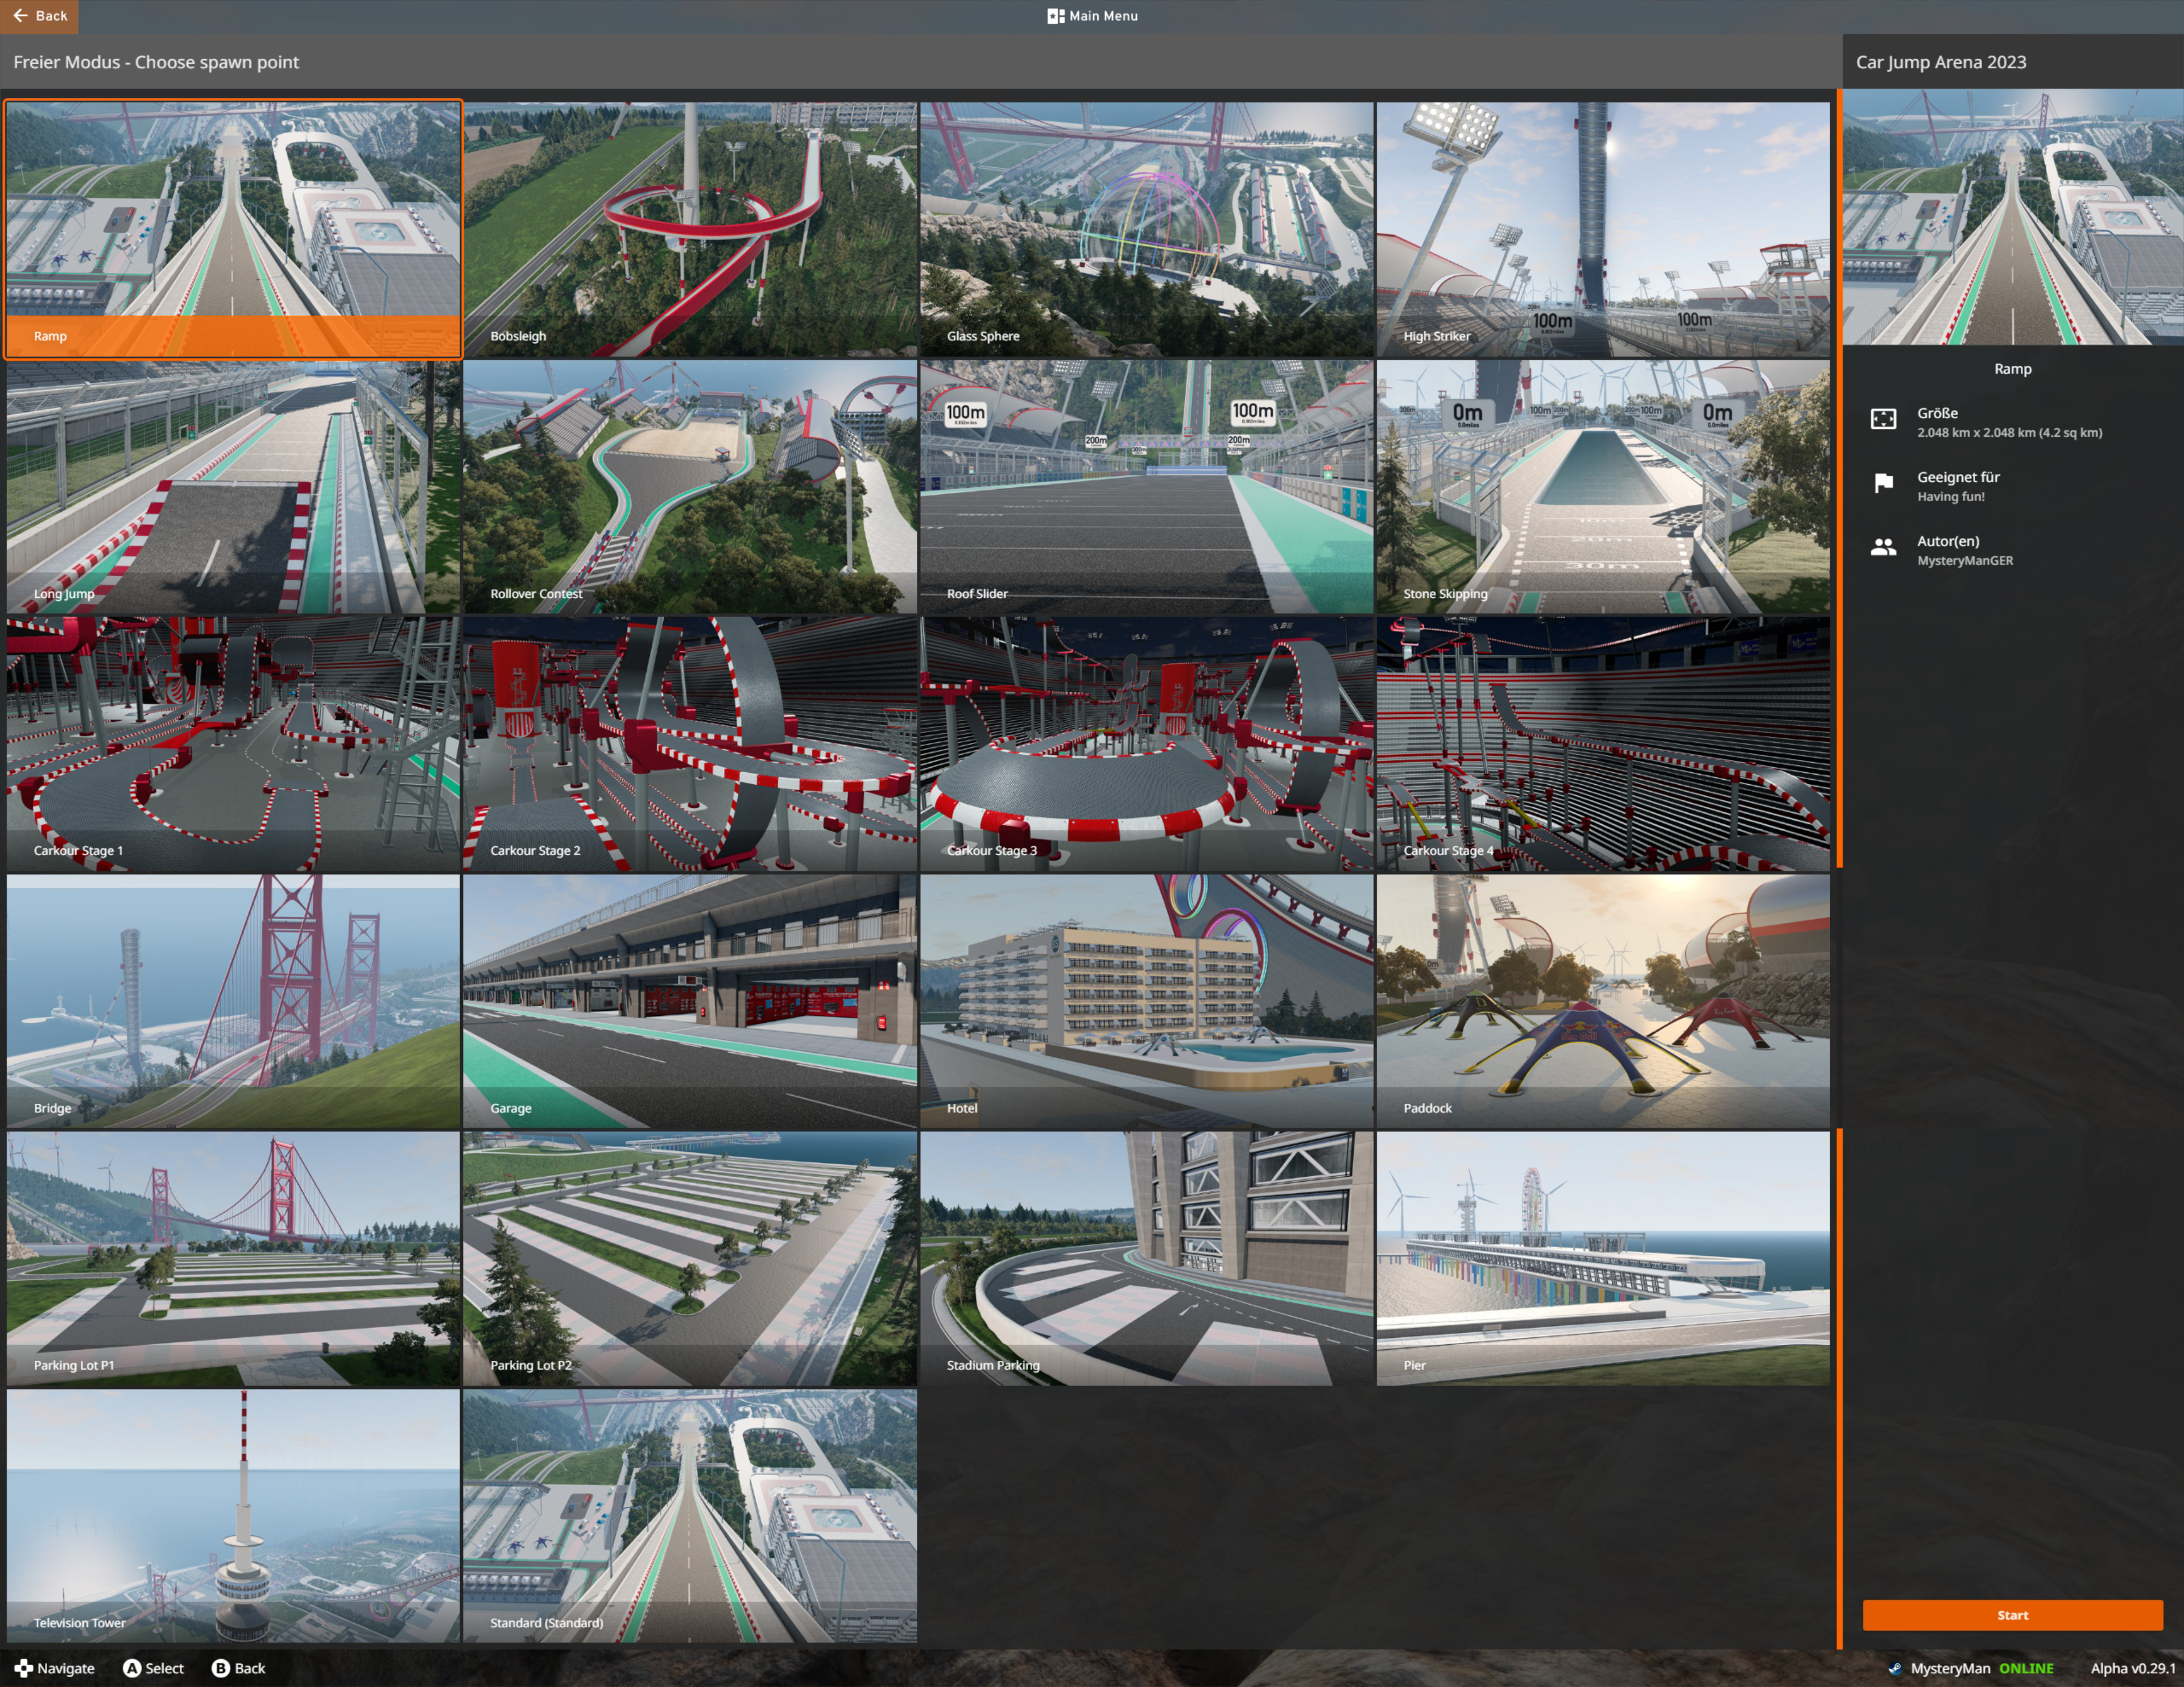Click the Navigate d-pad icon
Viewport: 2184px width, 1687px height.
tap(23, 1668)
